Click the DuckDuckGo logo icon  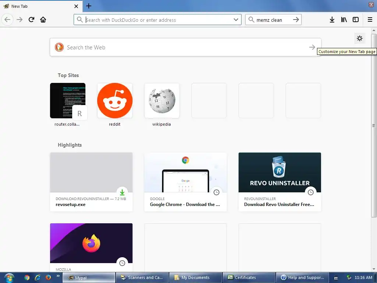[59, 48]
